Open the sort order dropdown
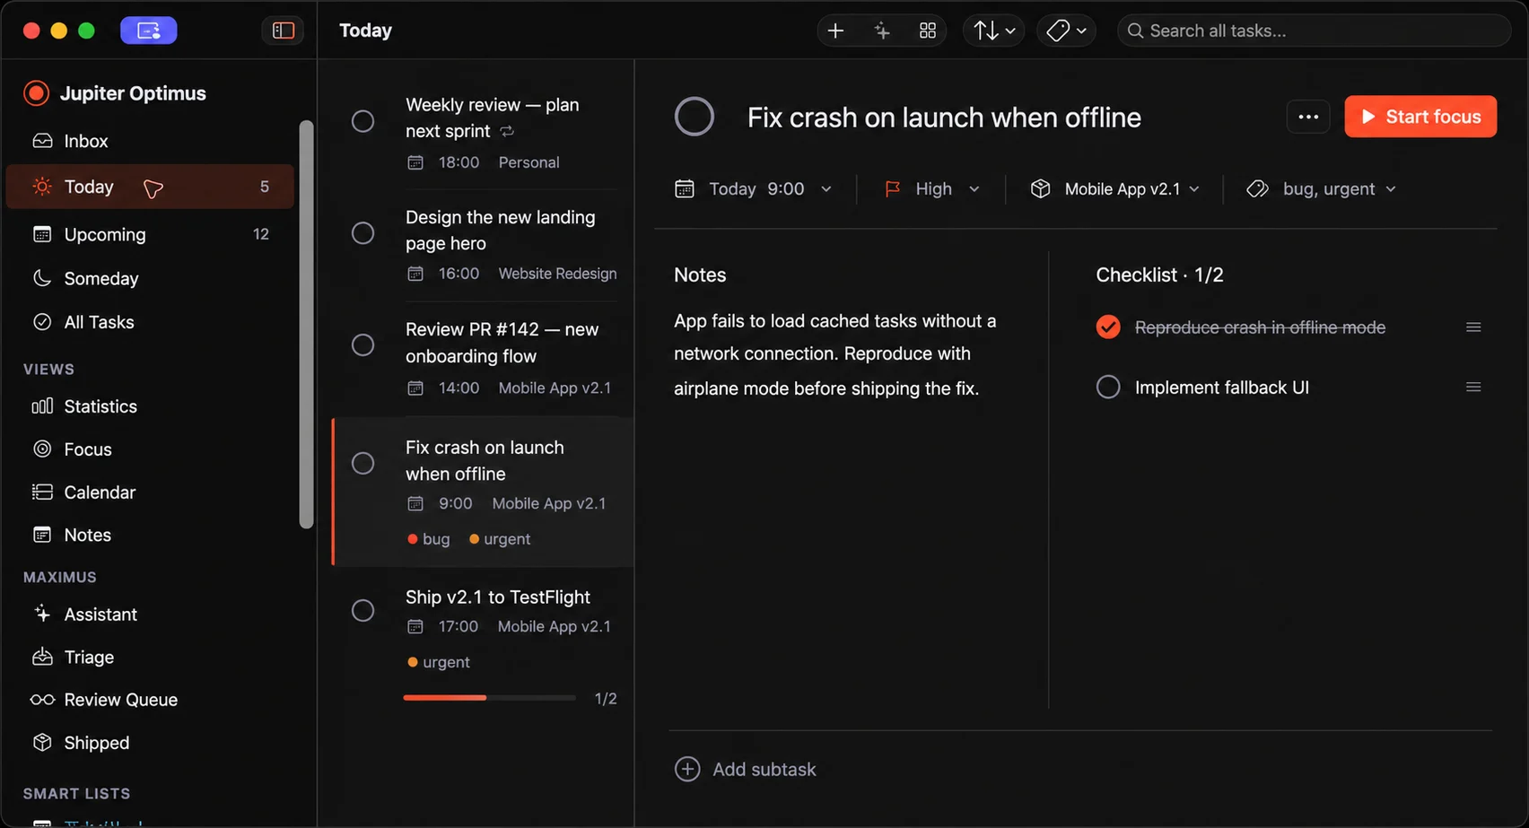1529x828 pixels. point(994,31)
